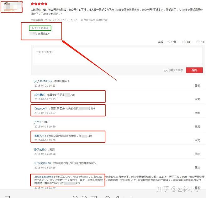Image resolution: width=206 pixels, height=198 pixels.
Task: Click the 举报 report link
Action: click(x=161, y=42)
